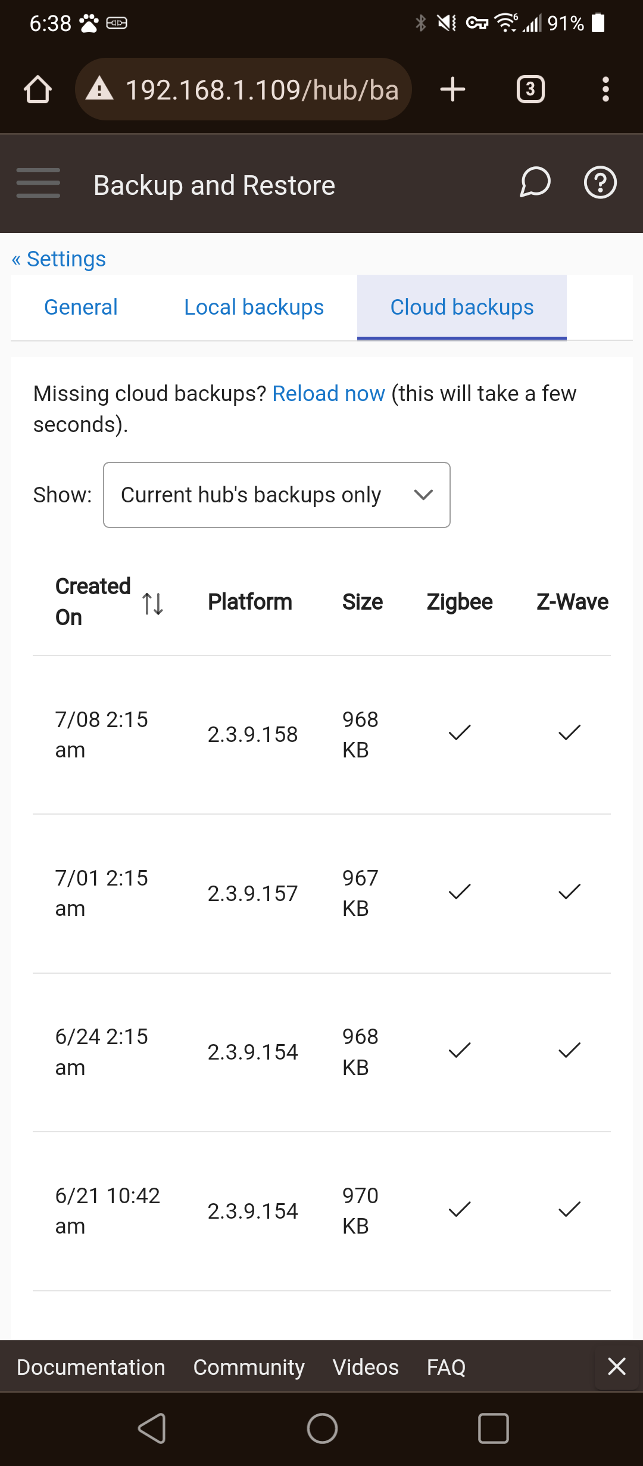Tap the insecure-site warning triangle icon
643x1466 pixels.
pyautogui.click(x=99, y=89)
